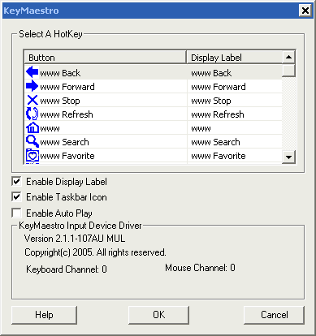
Task: Click the 'Version 2.1.1-107AU MUL' text
Action: [x=75, y=239]
